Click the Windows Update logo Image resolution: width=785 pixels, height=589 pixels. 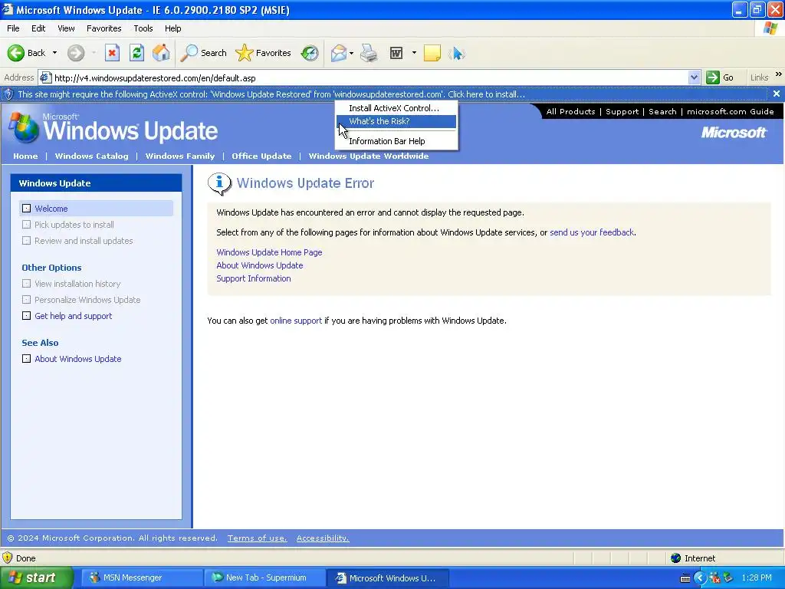pos(113,128)
